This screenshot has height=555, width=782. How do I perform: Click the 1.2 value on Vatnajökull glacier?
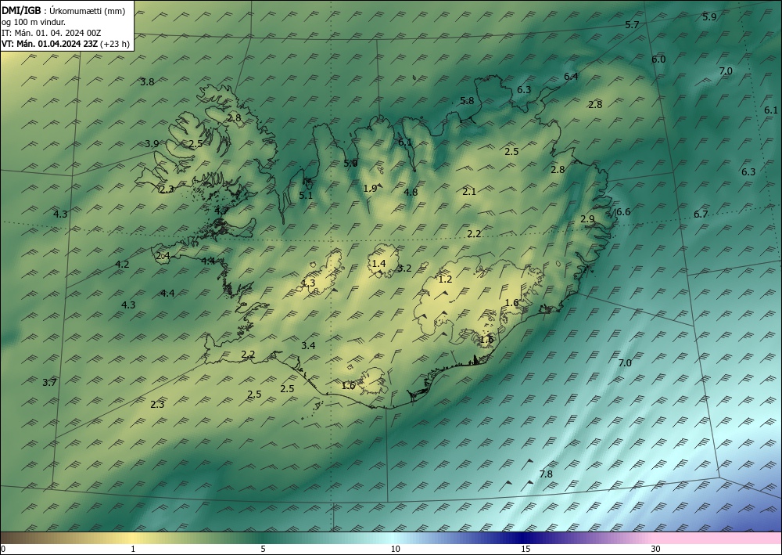tap(445, 279)
